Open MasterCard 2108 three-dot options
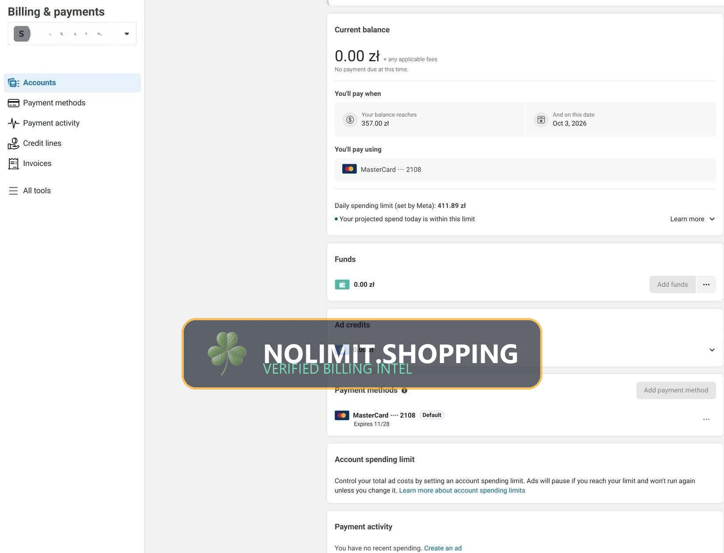The width and height of the screenshot is (724, 553). click(x=706, y=419)
